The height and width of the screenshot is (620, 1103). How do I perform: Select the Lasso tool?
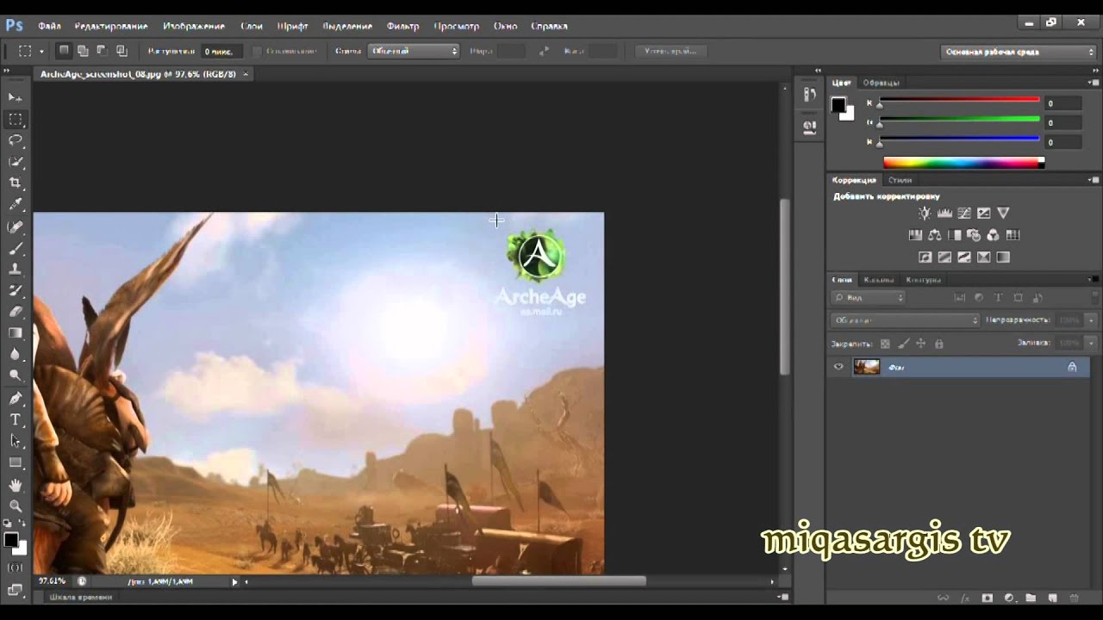tap(16, 140)
